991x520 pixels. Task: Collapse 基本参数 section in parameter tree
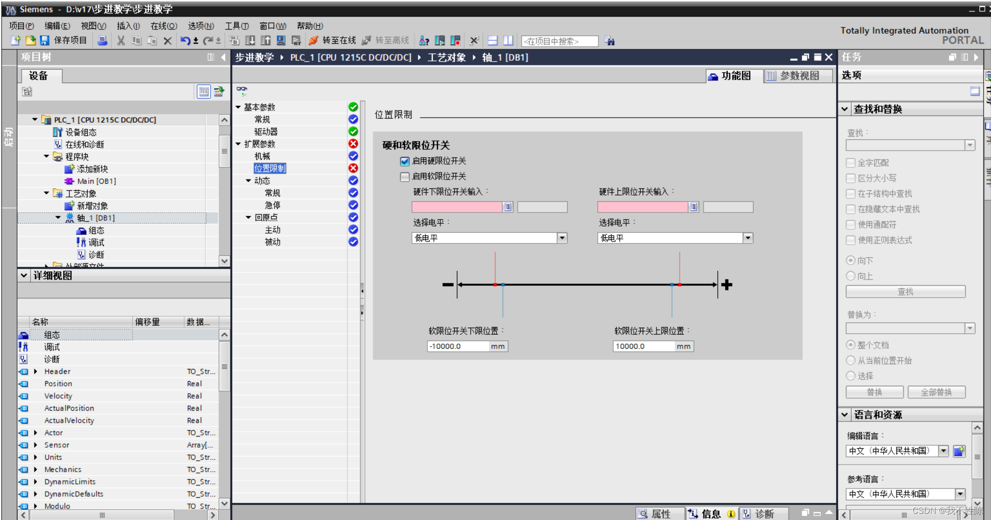238,107
